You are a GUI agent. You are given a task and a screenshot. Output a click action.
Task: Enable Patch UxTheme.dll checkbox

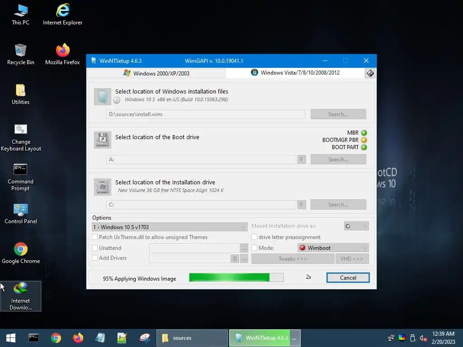95,237
